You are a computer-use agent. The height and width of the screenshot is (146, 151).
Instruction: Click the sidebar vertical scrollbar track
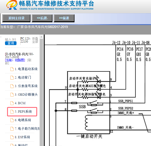[41, 92]
